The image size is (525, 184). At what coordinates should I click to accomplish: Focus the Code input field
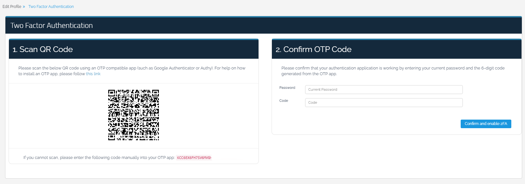point(384,103)
